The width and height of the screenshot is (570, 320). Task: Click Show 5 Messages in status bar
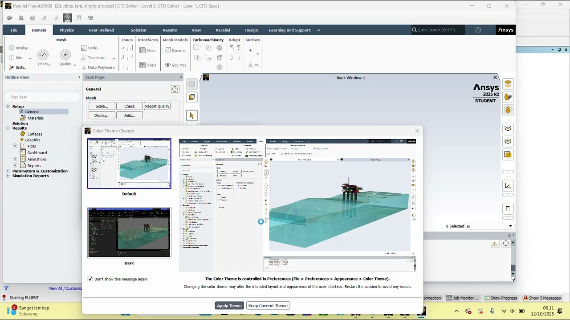click(542, 298)
